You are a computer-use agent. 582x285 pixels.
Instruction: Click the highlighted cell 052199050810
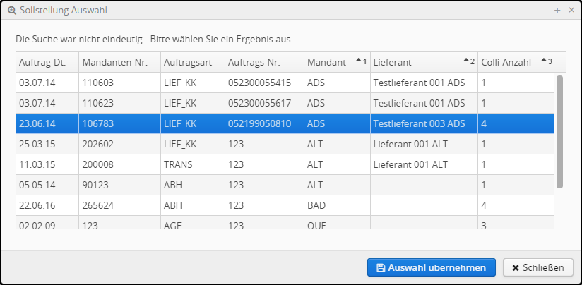pos(264,123)
